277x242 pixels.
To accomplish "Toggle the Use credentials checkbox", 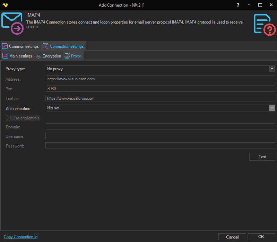I will pos(8,118).
